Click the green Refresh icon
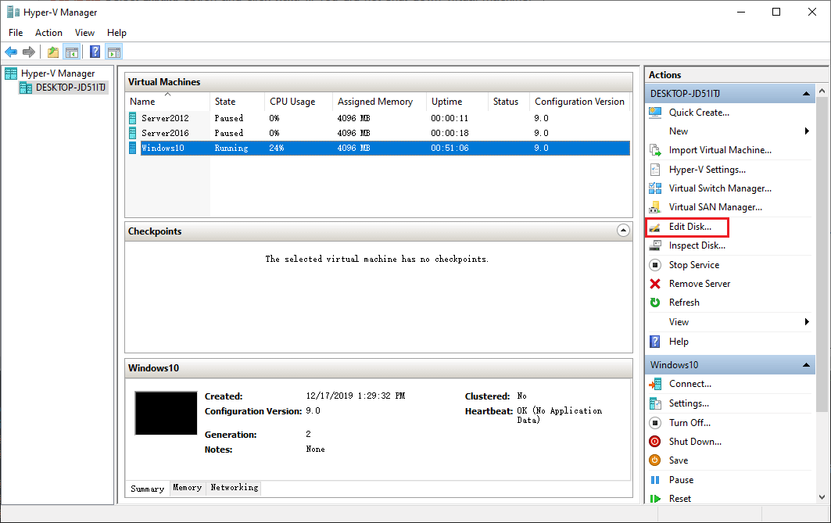This screenshot has height=523, width=831. coord(655,303)
